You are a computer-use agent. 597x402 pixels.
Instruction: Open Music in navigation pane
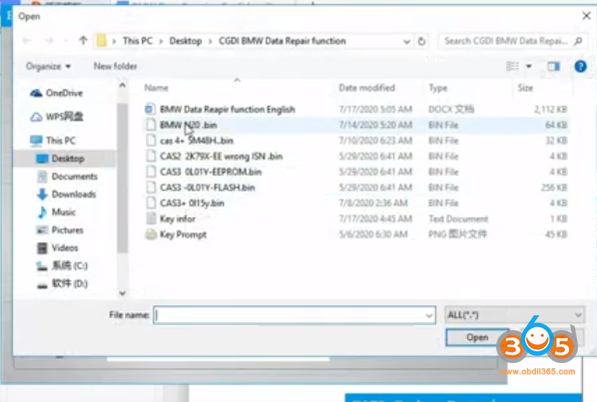click(x=57, y=211)
